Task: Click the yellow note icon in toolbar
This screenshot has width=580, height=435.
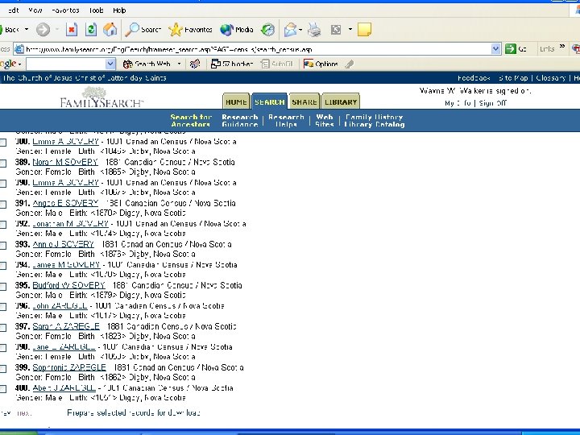Action: tap(364, 30)
